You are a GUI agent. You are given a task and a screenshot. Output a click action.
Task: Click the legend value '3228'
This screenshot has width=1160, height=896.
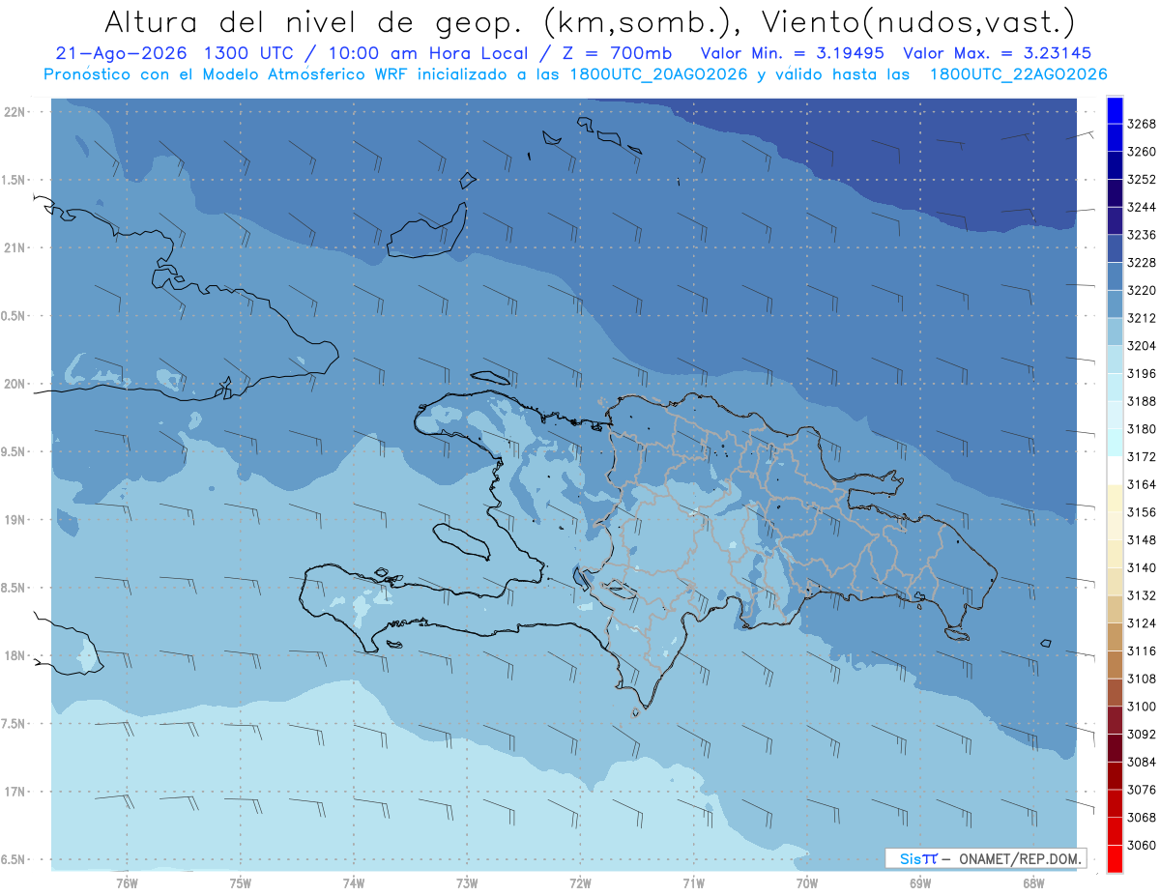(x=1142, y=262)
